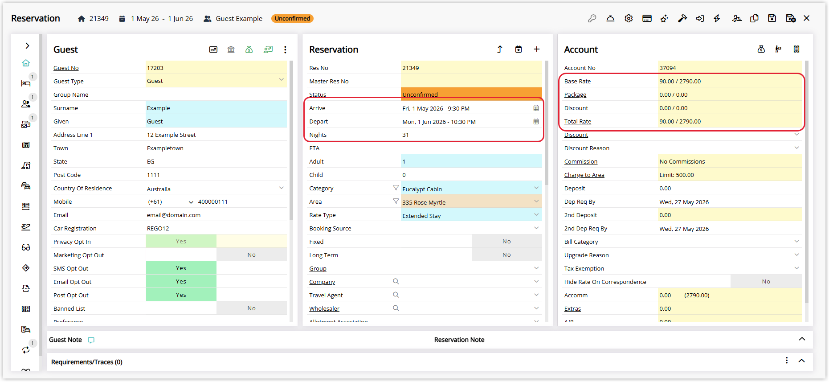Collapse the Guest Note section chevron
Viewport: 829px width, 382px height.
(x=802, y=339)
